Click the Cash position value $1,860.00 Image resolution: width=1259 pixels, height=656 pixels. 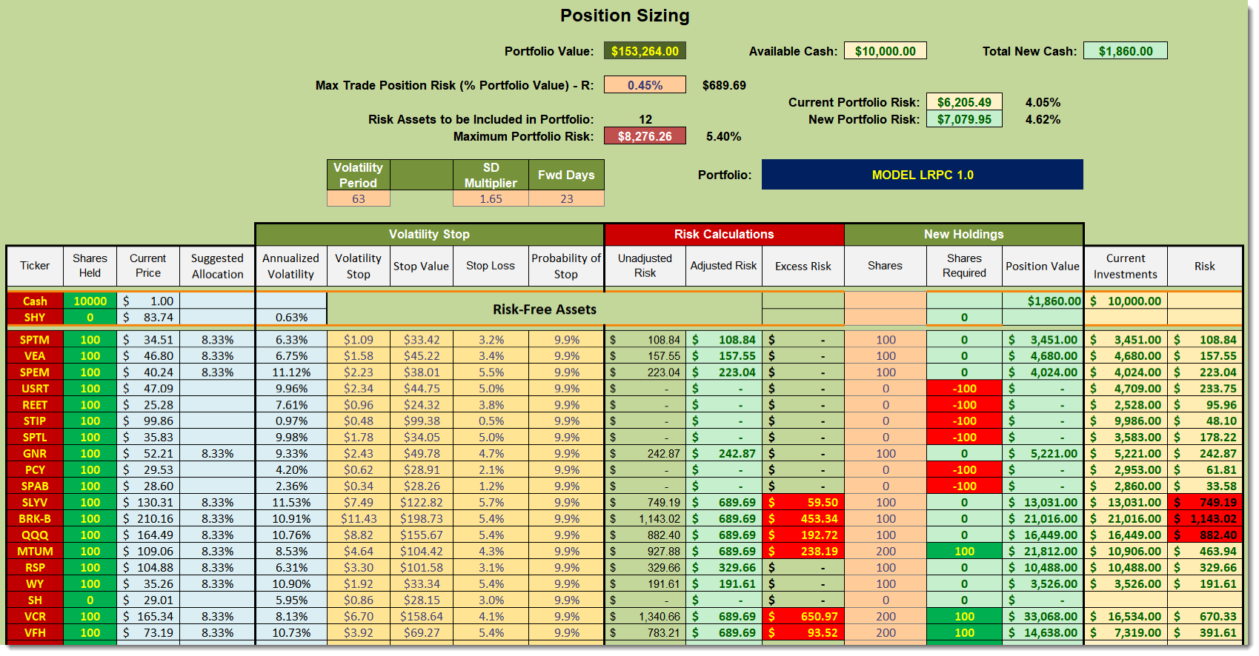point(1043,301)
